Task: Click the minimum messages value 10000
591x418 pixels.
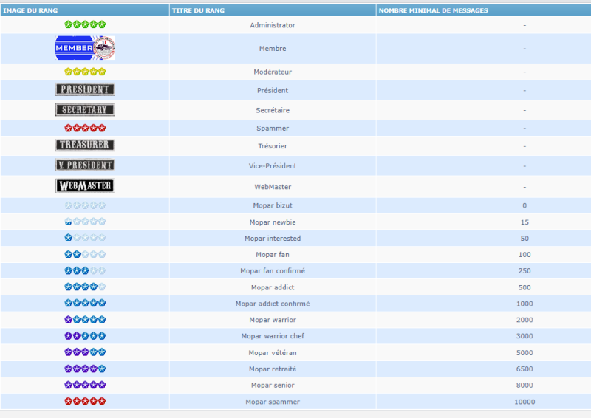Action: pos(525,402)
